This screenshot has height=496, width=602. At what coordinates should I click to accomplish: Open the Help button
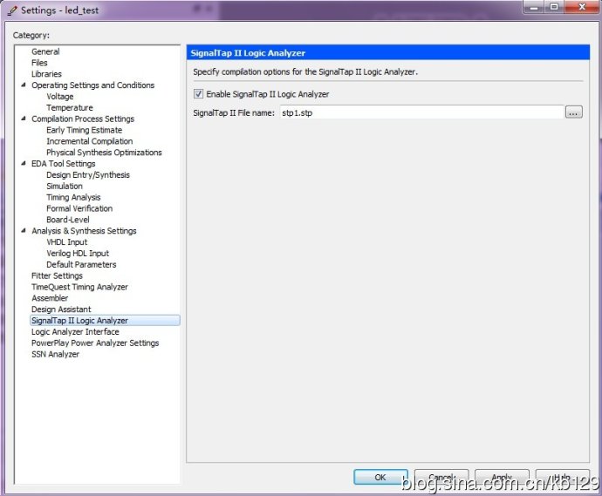coord(562,477)
